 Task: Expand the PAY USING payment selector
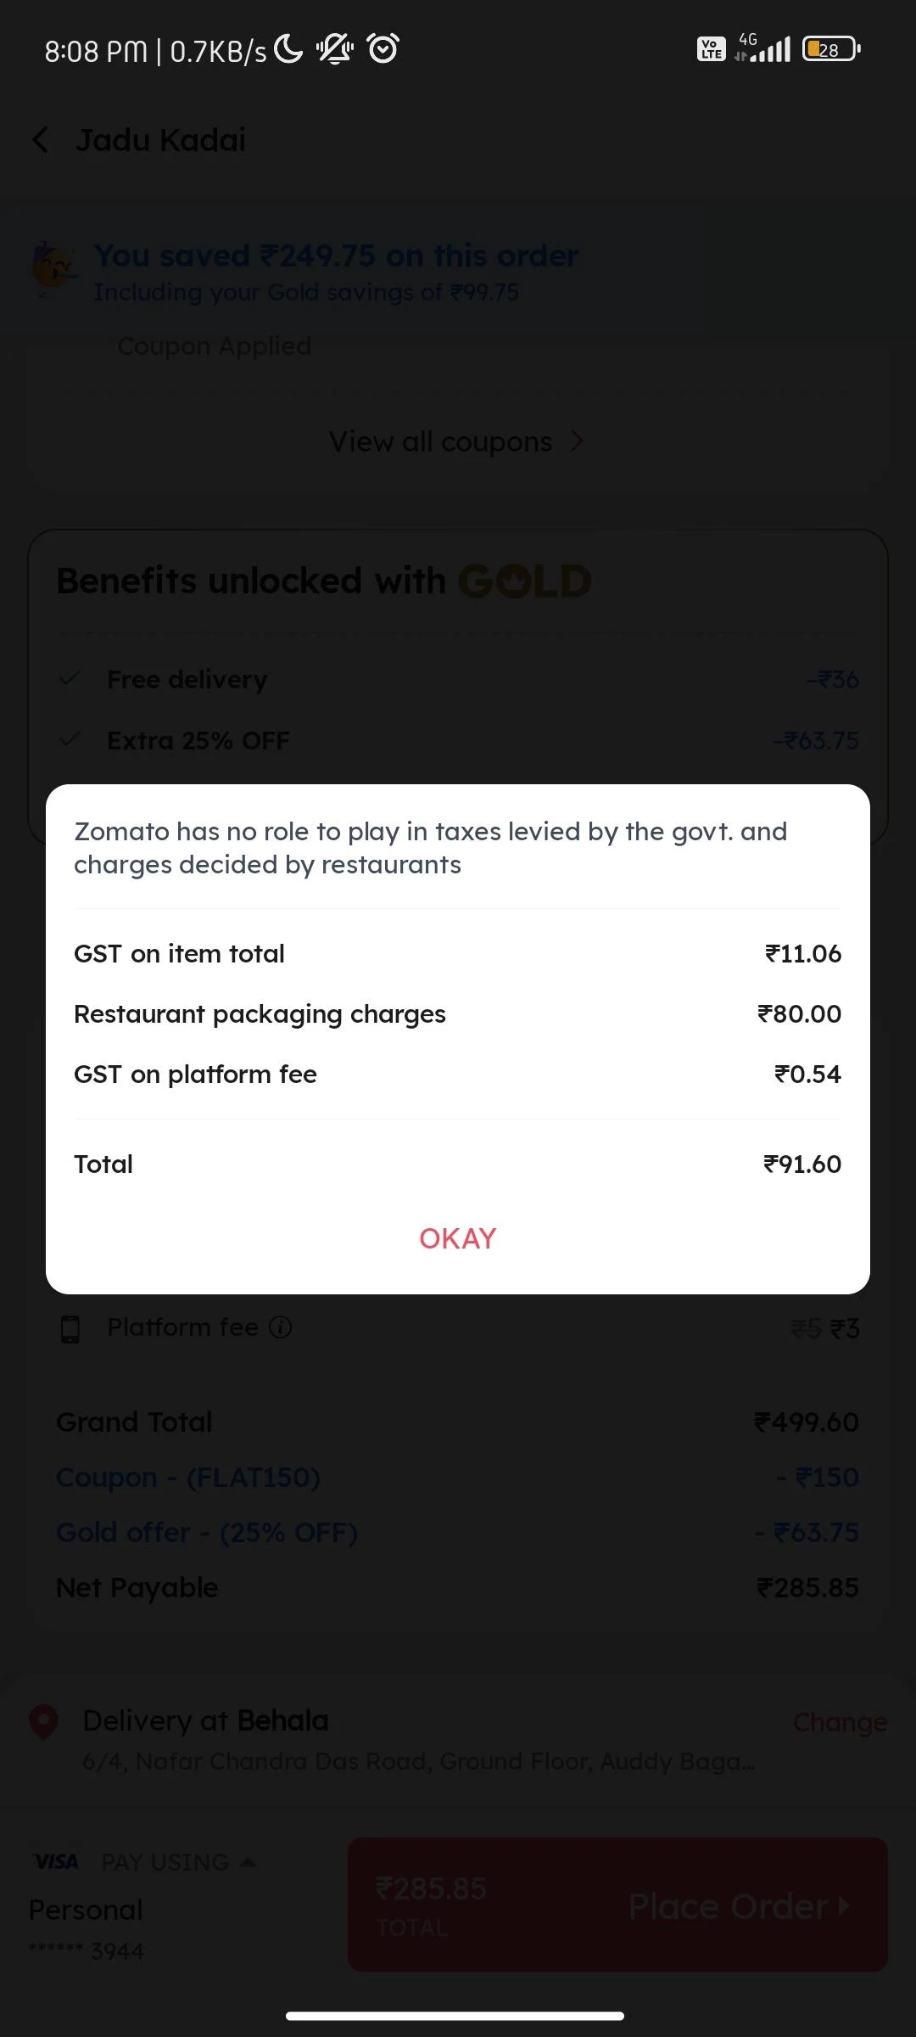[178, 1861]
